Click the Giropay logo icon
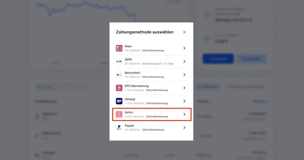 pyautogui.click(x=119, y=101)
